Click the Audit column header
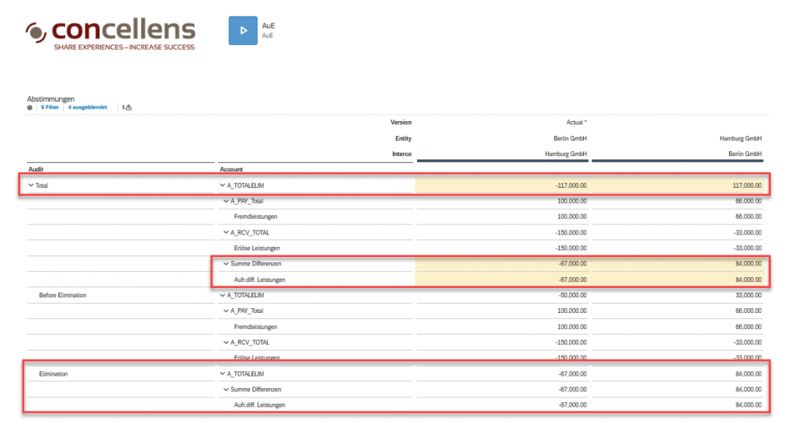This screenshot has width=795, height=434. [x=36, y=169]
